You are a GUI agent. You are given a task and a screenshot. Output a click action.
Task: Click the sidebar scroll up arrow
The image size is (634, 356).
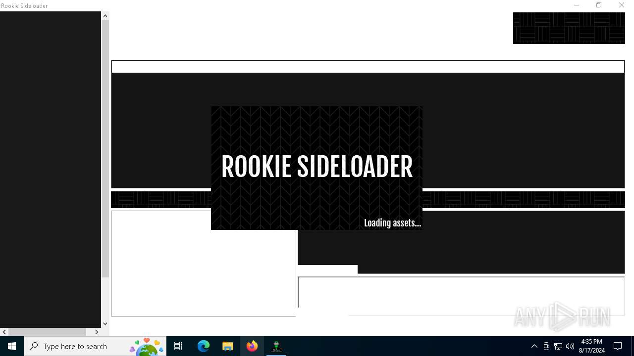pyautogui.click(x=105, y=16)
